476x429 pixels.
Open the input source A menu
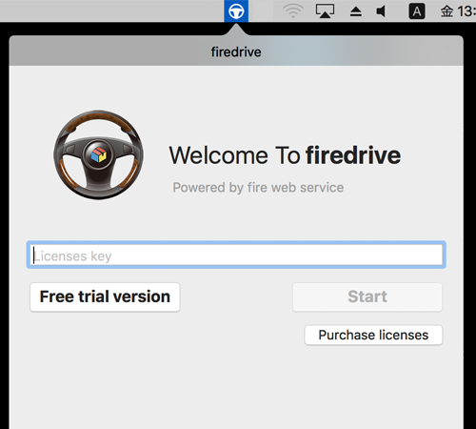417,11
